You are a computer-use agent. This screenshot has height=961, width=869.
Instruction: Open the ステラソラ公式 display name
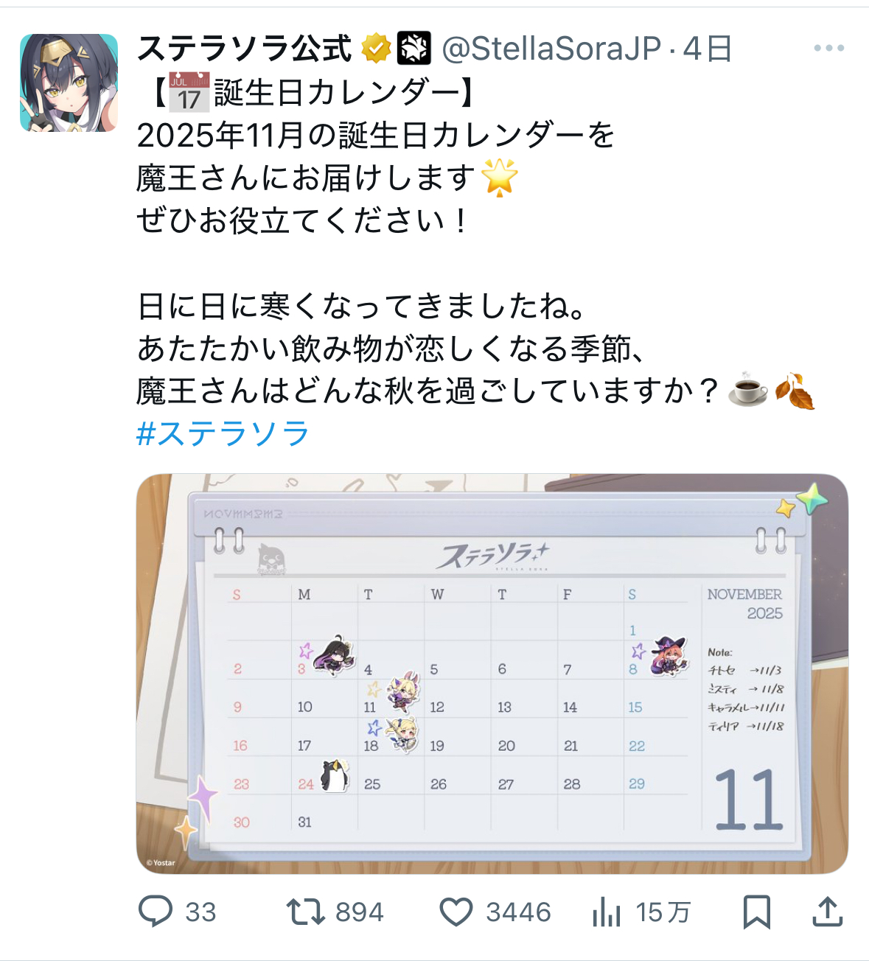(x=245, y=49)
